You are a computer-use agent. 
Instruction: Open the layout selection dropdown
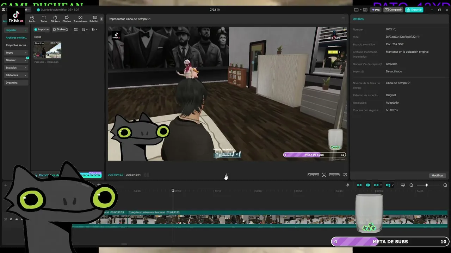click(358, 10)
